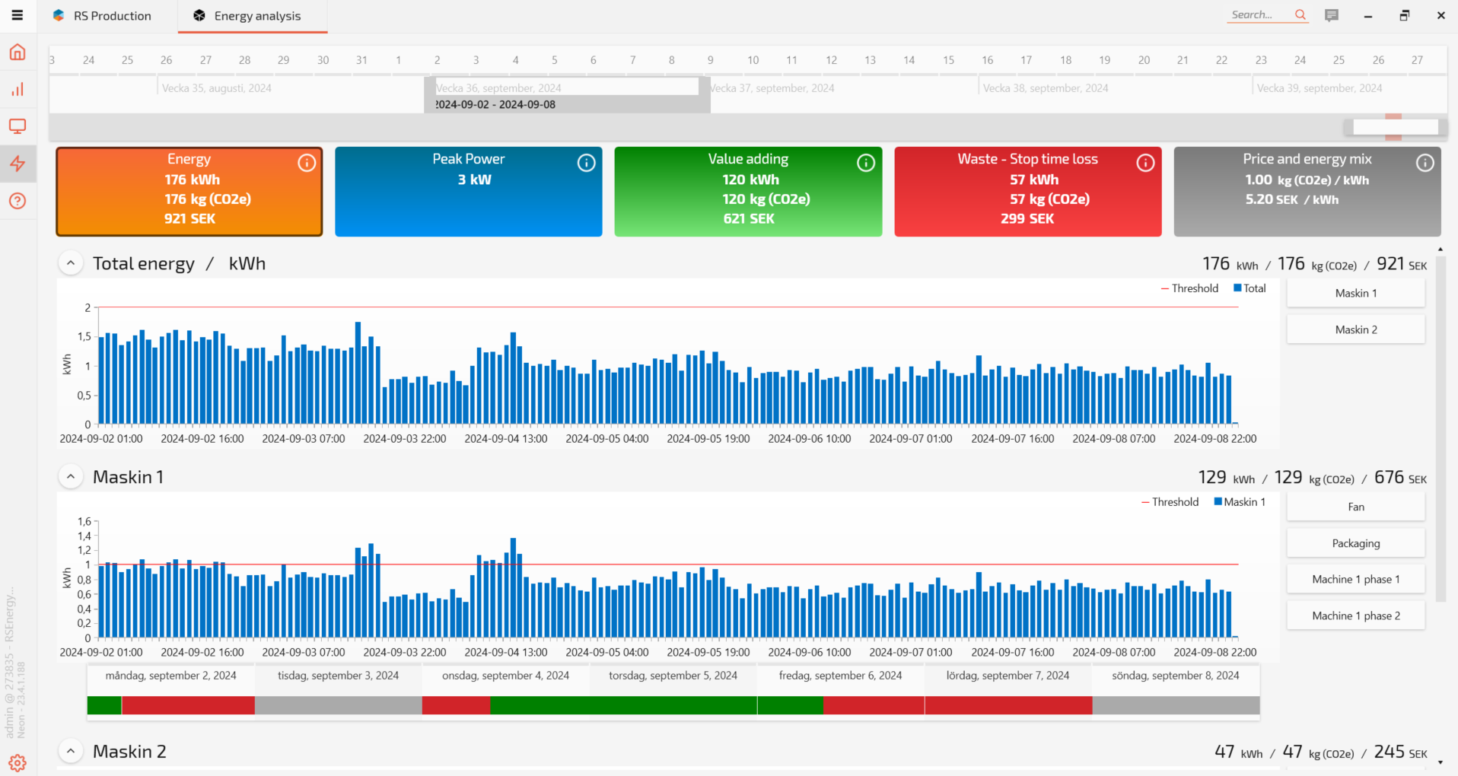Open the bar chart statistics icon
Image resolution: width=1458 pixels, height=776 pixels.
click(18, 90)
